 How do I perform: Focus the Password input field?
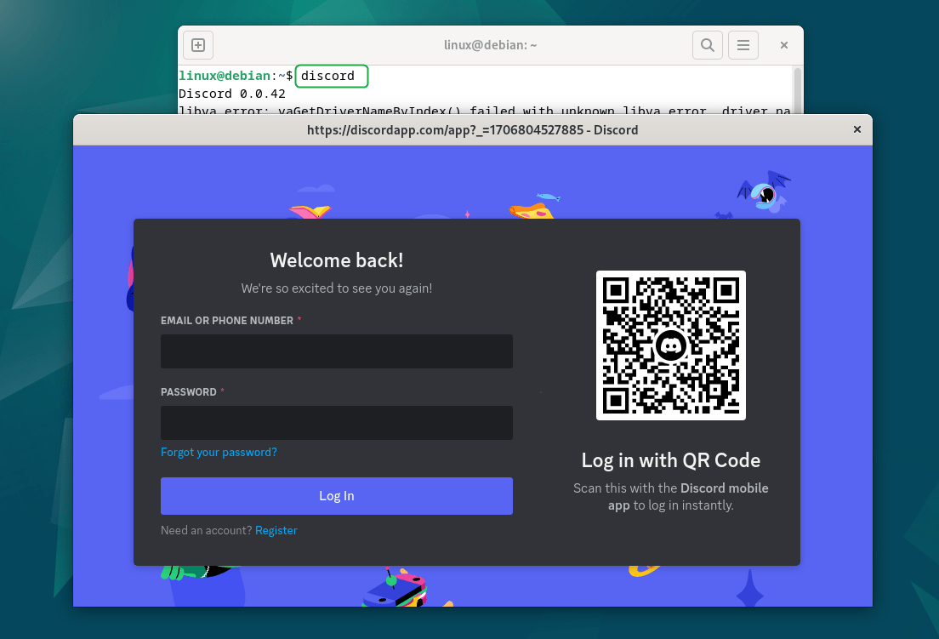[336, 423]
